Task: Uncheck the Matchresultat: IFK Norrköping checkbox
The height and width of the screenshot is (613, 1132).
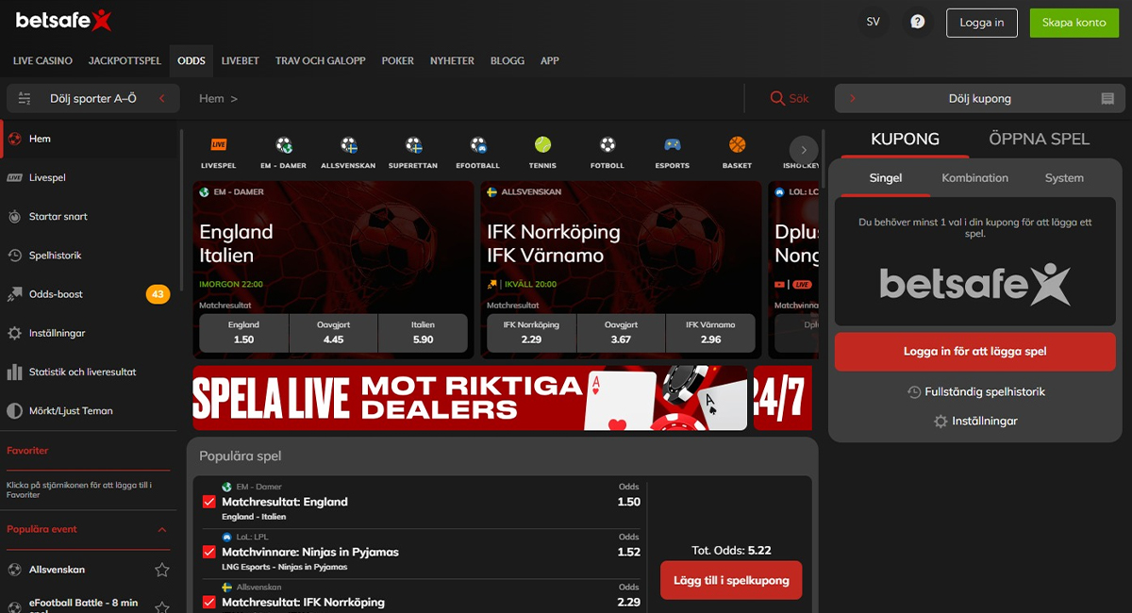Action: [209, 602]
